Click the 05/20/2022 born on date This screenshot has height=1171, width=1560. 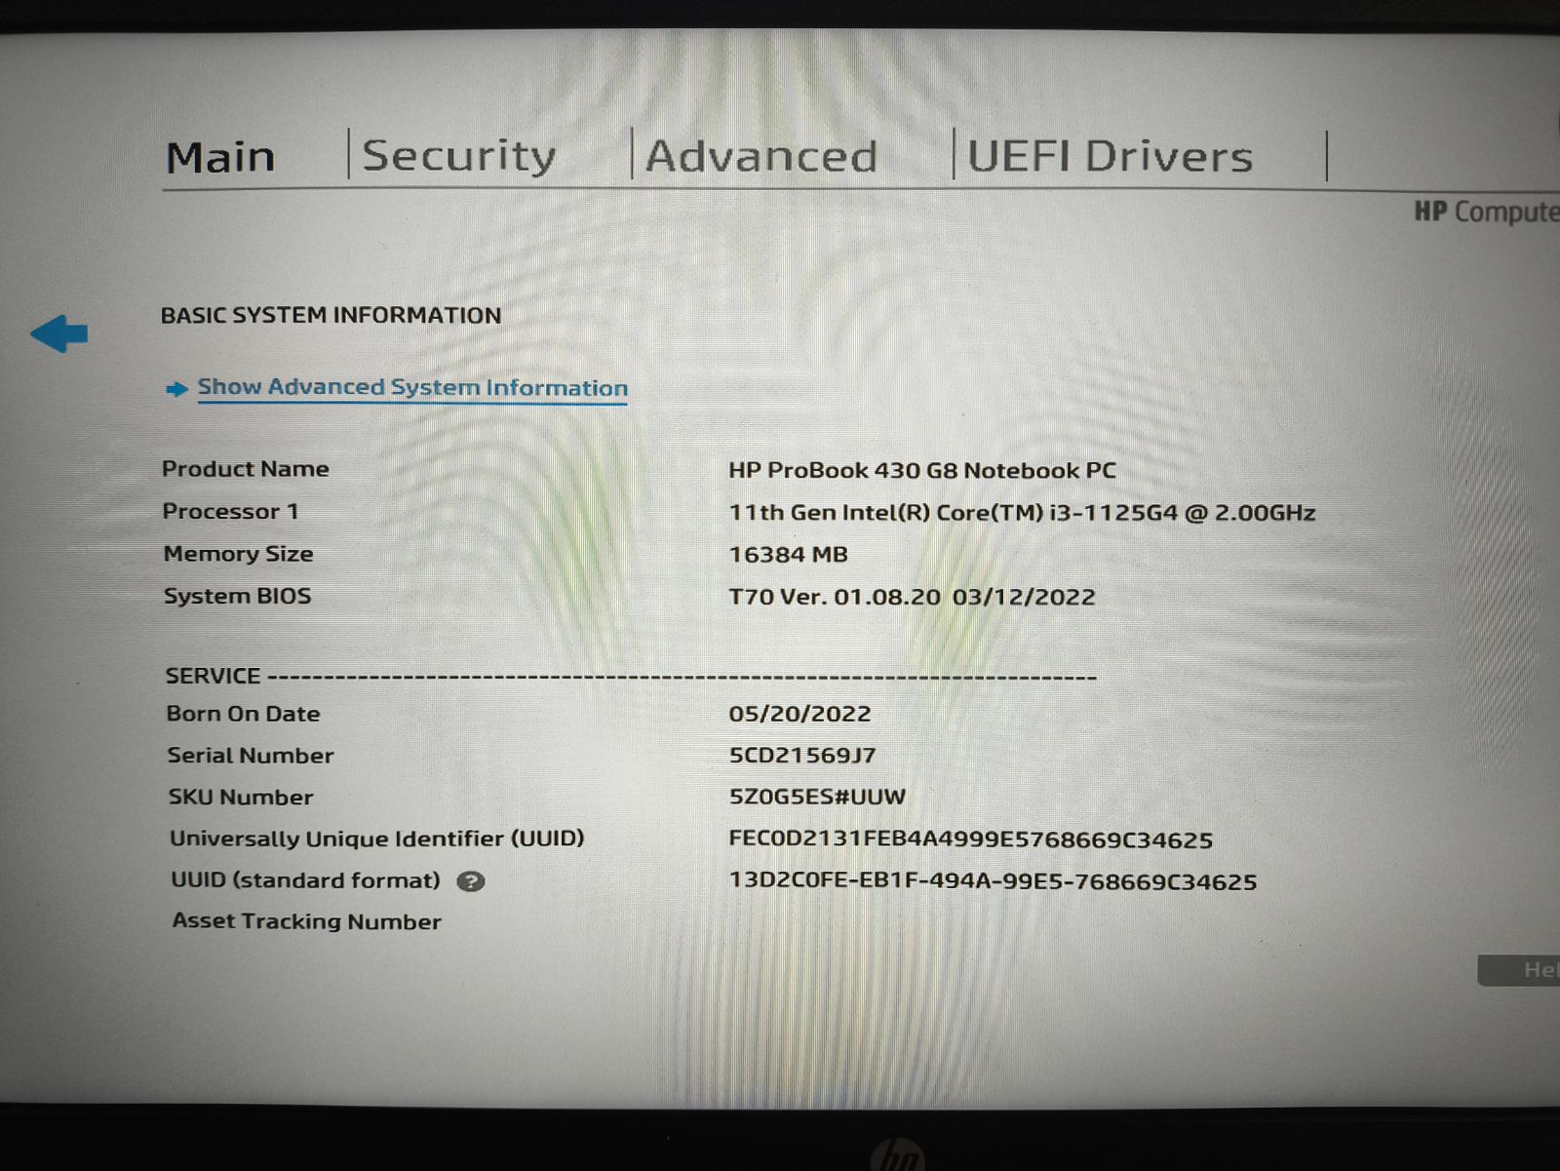coord(800,714)
